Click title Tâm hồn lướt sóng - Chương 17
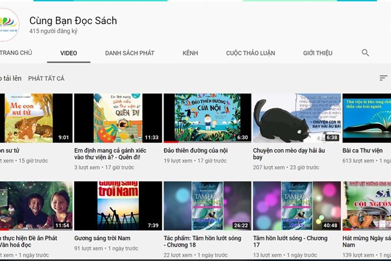 coord(290,241)
